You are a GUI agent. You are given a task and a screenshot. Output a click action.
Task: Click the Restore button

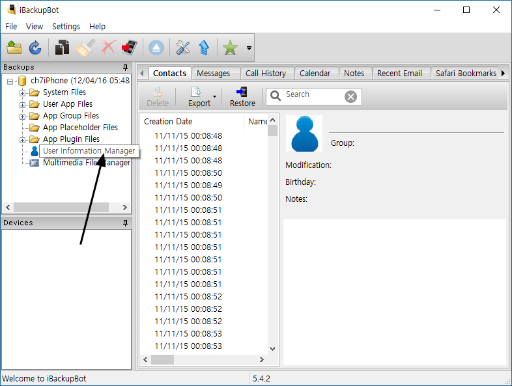tap(242, 97)
